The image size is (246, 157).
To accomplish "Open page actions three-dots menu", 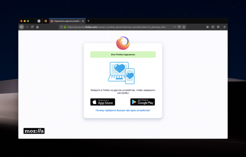I will (x=175, y=27).
